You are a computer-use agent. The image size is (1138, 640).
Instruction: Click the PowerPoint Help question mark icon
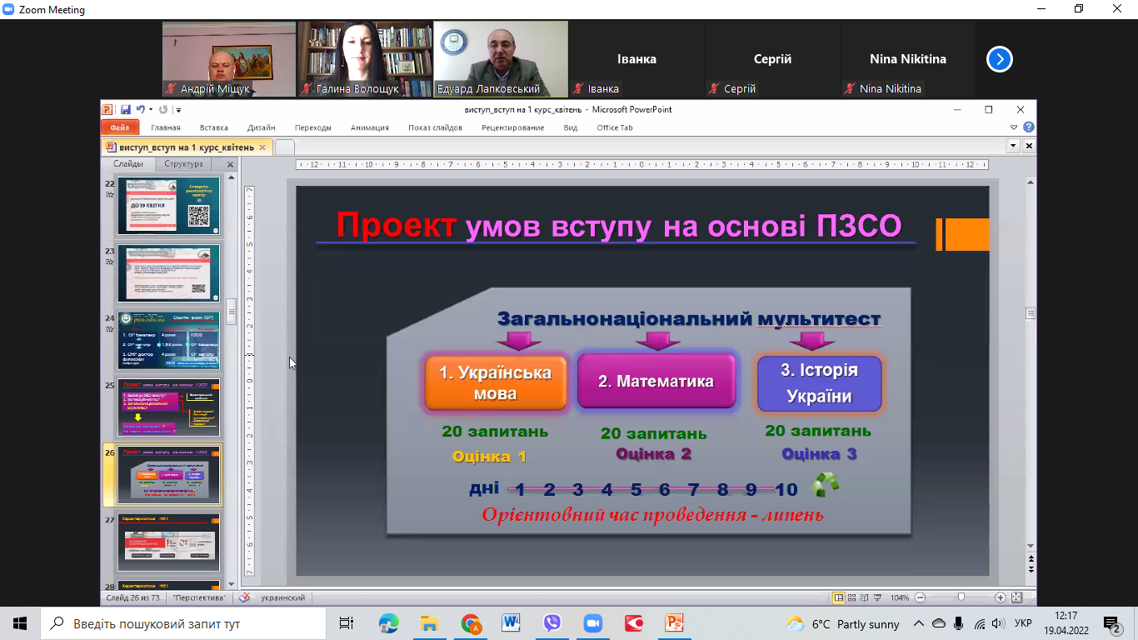(x=1029, y=127)
